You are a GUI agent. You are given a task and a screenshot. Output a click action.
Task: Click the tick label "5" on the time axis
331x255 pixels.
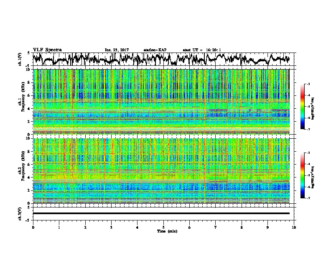coord(163,227)
